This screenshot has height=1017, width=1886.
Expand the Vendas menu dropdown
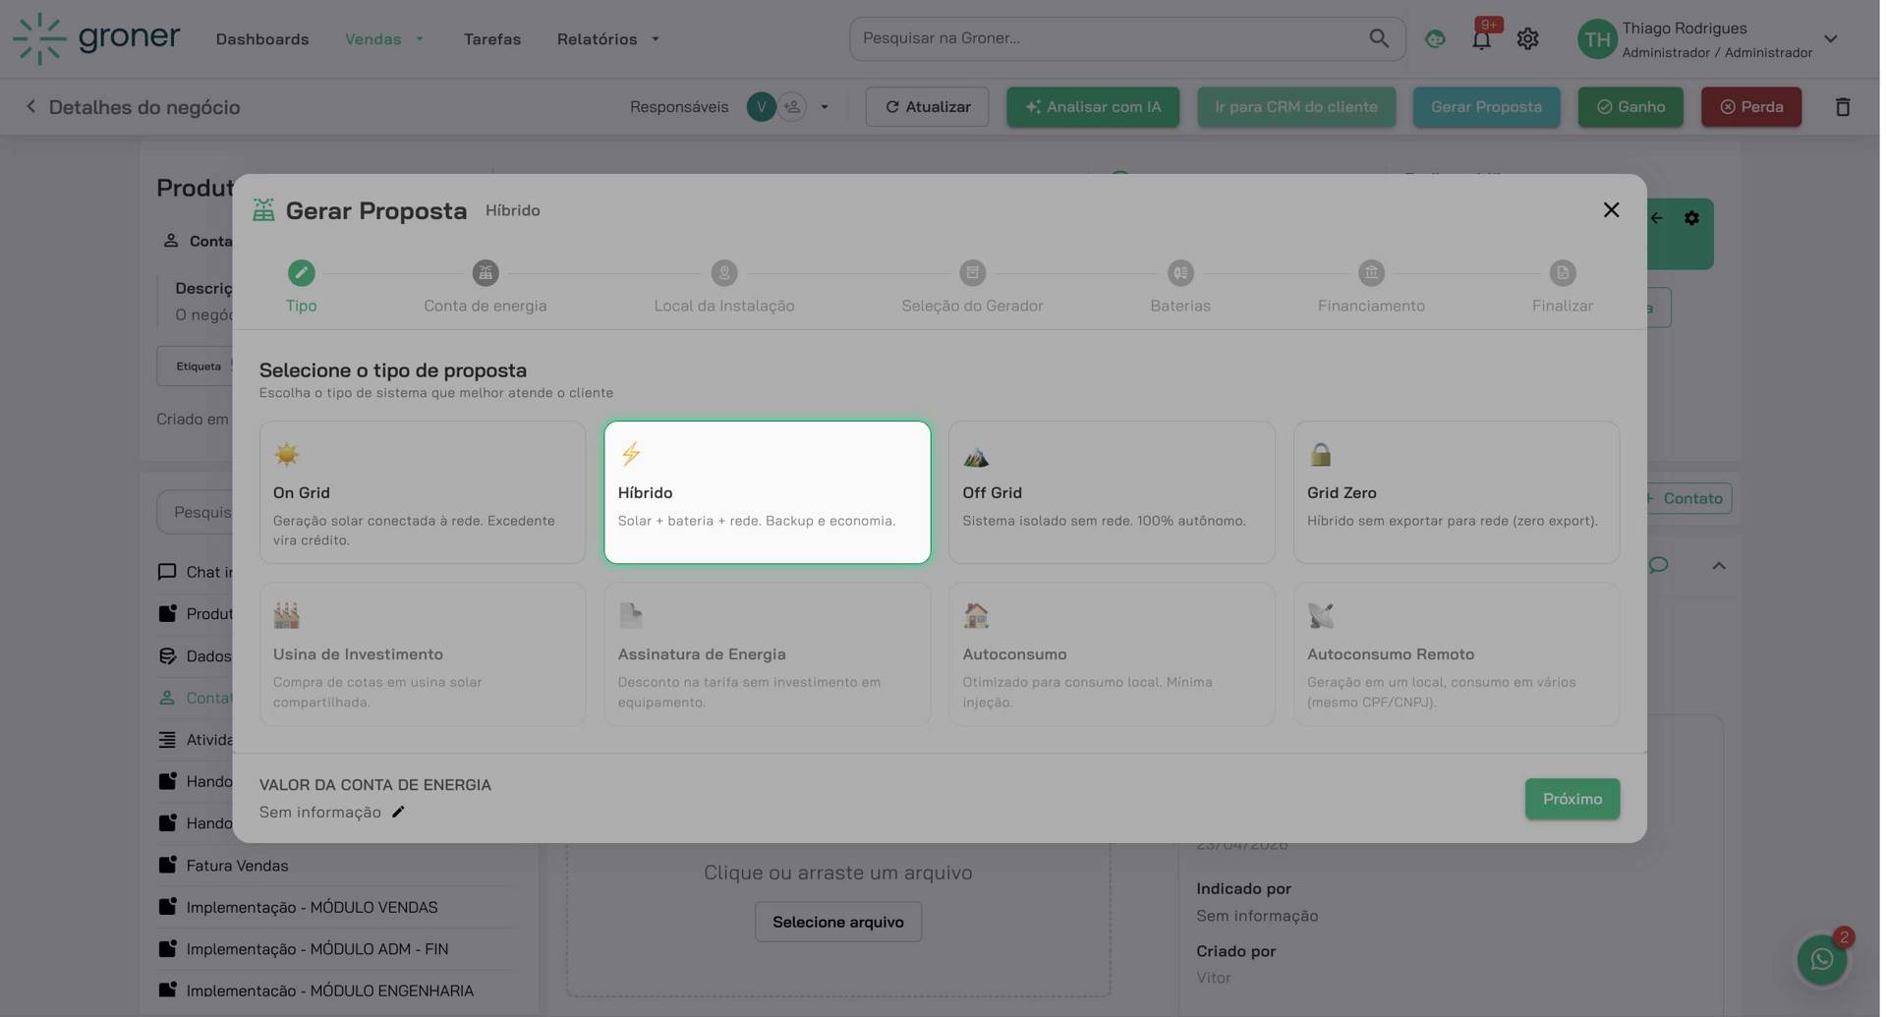point(384,39)
